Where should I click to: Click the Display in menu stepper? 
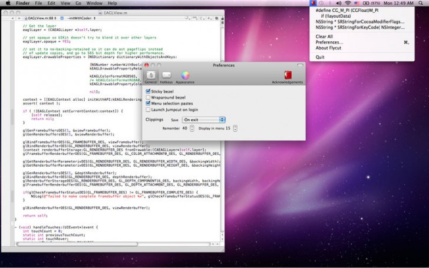coord(235,128)
